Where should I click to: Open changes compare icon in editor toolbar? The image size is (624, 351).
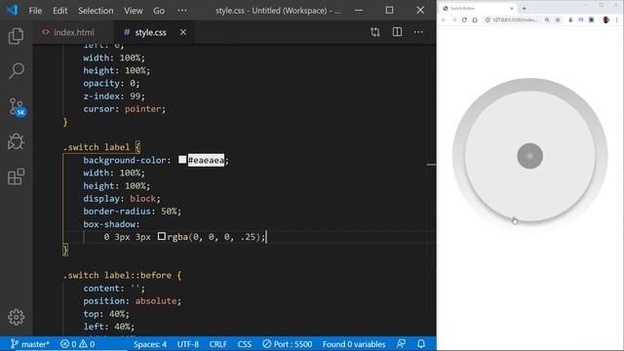(374, 32)
